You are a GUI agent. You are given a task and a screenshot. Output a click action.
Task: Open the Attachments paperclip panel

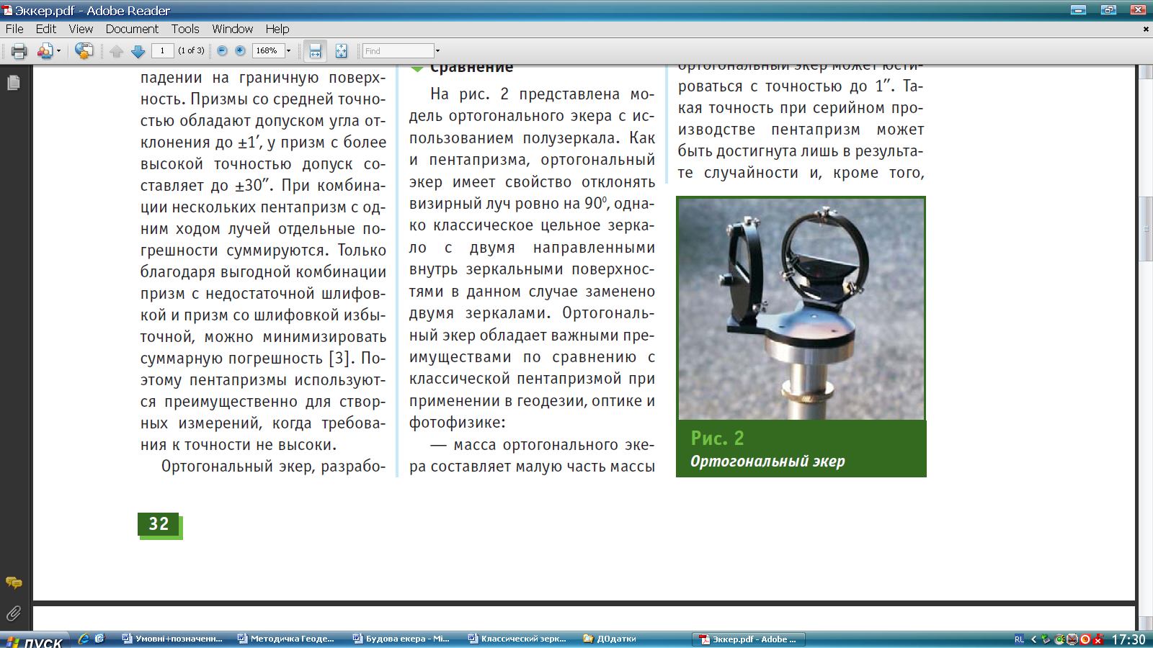click(13, 613)
